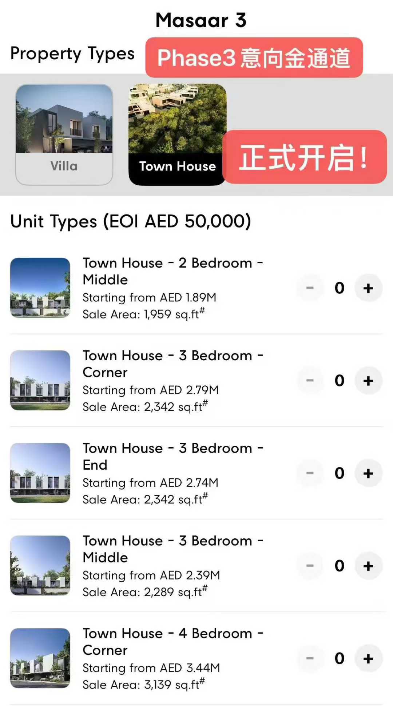Increase 2 Bedroom Middle town house quantity

(x=368, y=288)
